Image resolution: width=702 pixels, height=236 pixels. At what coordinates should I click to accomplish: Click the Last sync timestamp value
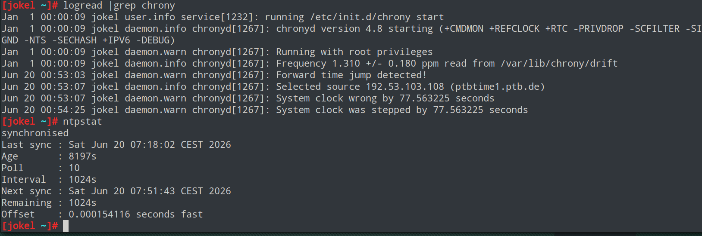tap(150, 145)
